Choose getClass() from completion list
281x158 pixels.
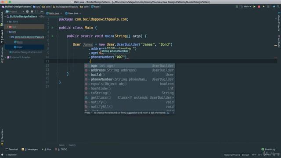130,97
